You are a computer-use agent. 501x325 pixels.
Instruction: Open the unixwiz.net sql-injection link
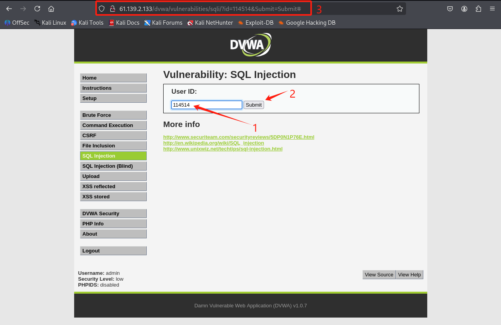(x=223, y=149)
